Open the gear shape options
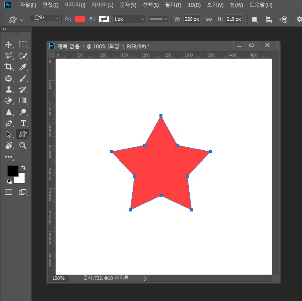302x301 pixels. click(299, 19)
